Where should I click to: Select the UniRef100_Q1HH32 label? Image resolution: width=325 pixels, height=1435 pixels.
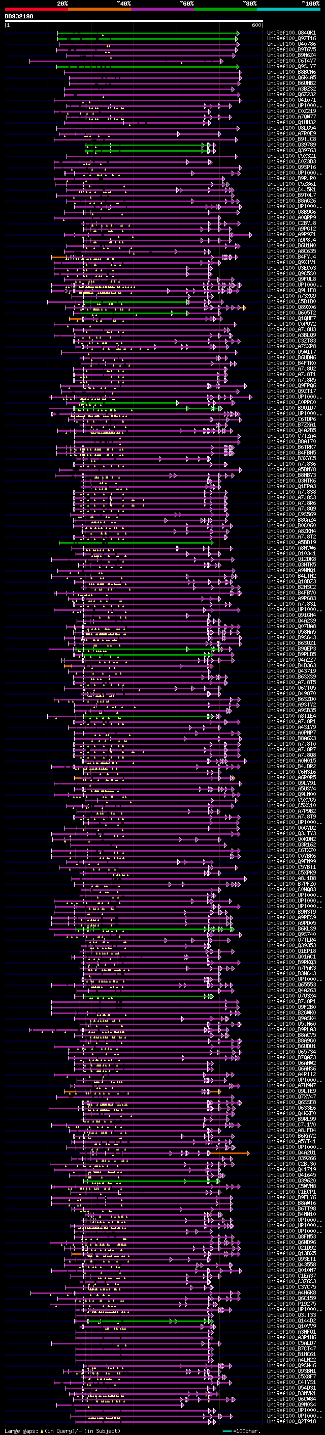291,123
